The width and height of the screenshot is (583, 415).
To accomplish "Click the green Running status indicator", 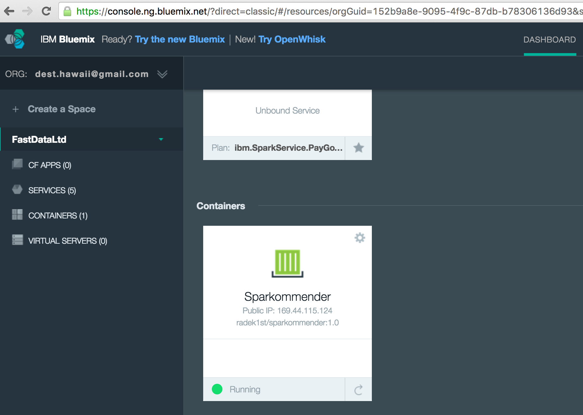I will tap(217, 389).
